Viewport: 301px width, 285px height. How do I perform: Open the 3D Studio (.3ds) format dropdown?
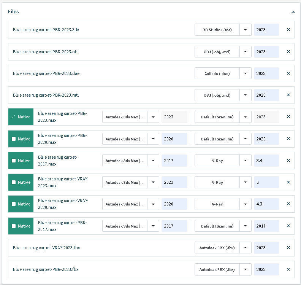pos(246,30)
